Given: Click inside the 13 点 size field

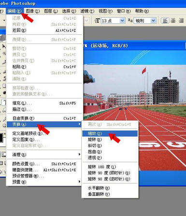Looking at the screenshot, I should point(111,21).
